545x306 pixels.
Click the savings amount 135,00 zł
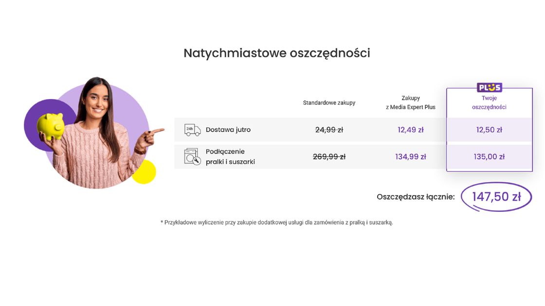tap(489, 156)
